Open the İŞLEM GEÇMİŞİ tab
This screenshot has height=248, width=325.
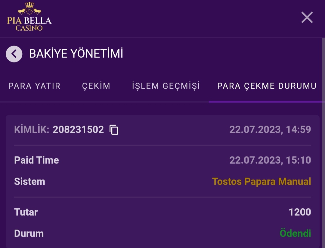(x=166, y=86)
